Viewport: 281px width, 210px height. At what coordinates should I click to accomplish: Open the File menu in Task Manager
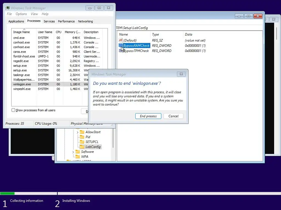click(9, 14)
